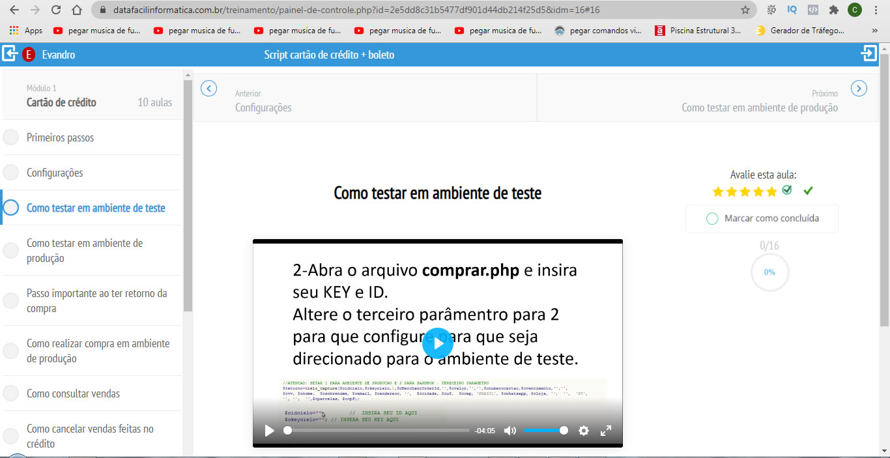The height and width of the screenshot is (458, 890).
Task: Open the Configurações lesson in the sidebar
Action: (x=55, y=173)
